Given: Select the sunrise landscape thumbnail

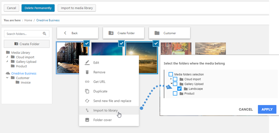Looking at the screenshot, I should pos(141,58).
